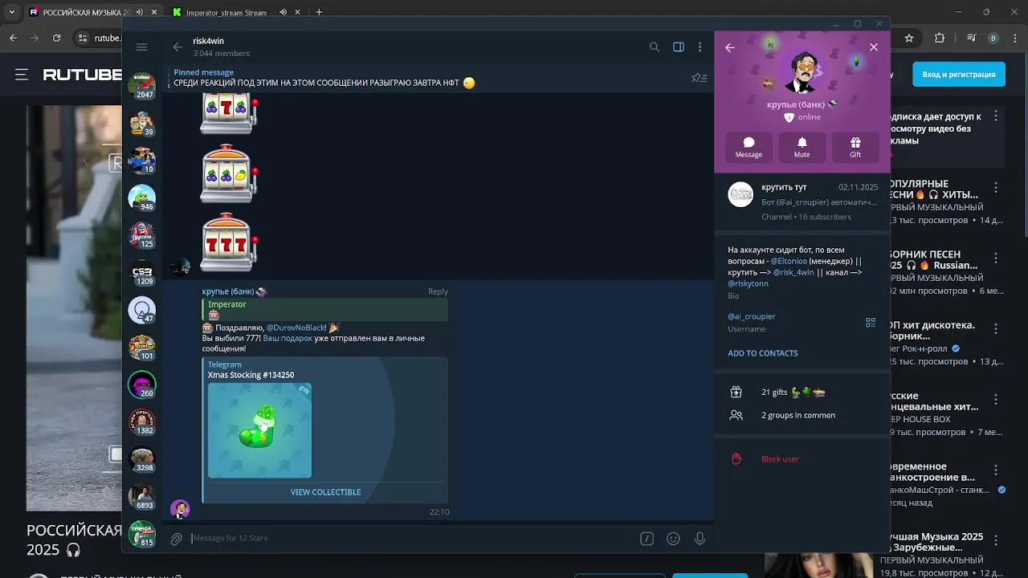
Task: Open the chat with 125 unread badge
Action: tap(142, 235)
